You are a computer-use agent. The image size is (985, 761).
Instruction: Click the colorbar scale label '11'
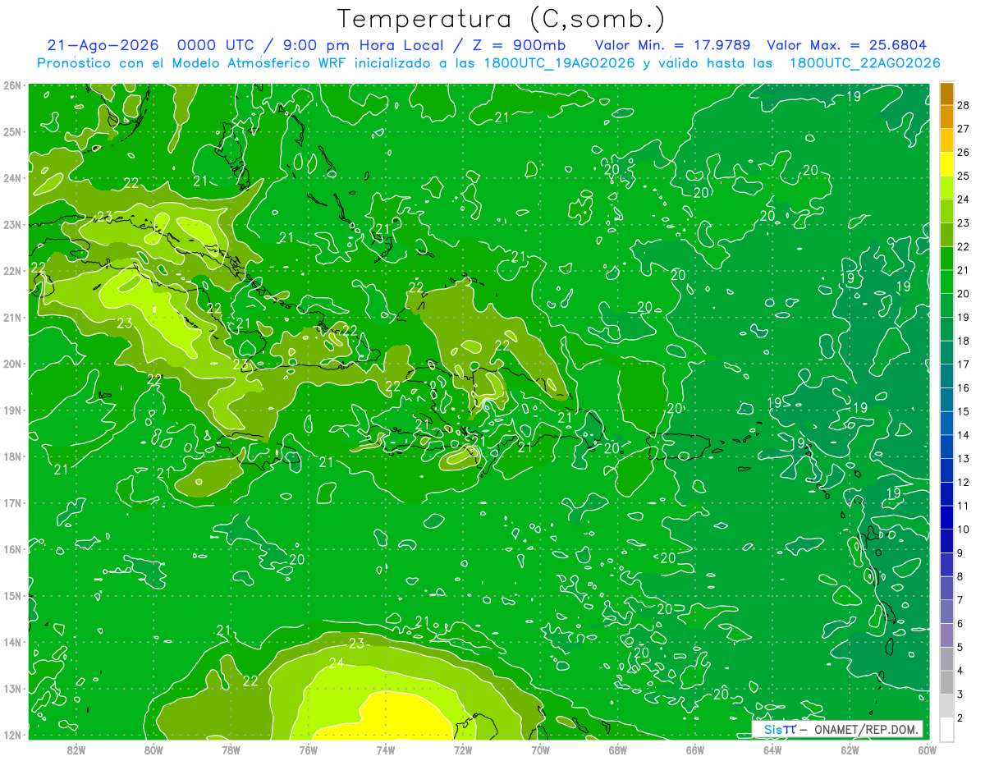pyautogui.click(x=964, y=506)
